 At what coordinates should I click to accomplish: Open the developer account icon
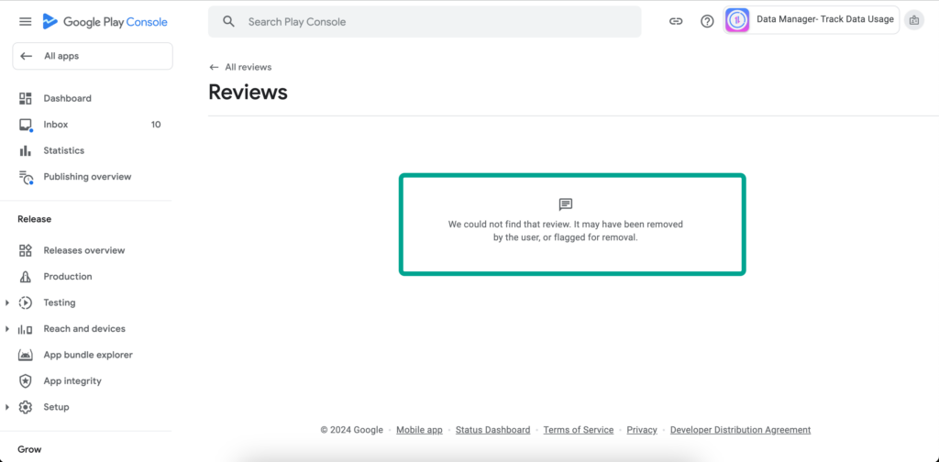click(x=913, y=20)
